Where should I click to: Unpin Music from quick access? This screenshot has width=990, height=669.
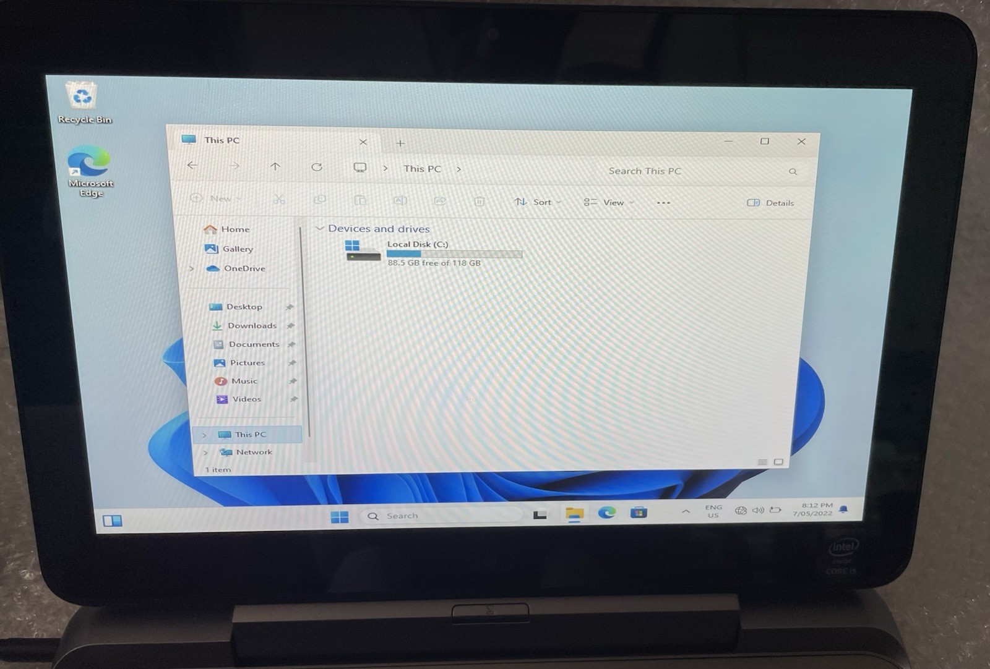click(x=293, y=381)
